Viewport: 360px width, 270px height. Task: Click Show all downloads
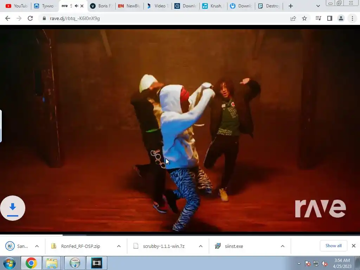click(333, 246)
